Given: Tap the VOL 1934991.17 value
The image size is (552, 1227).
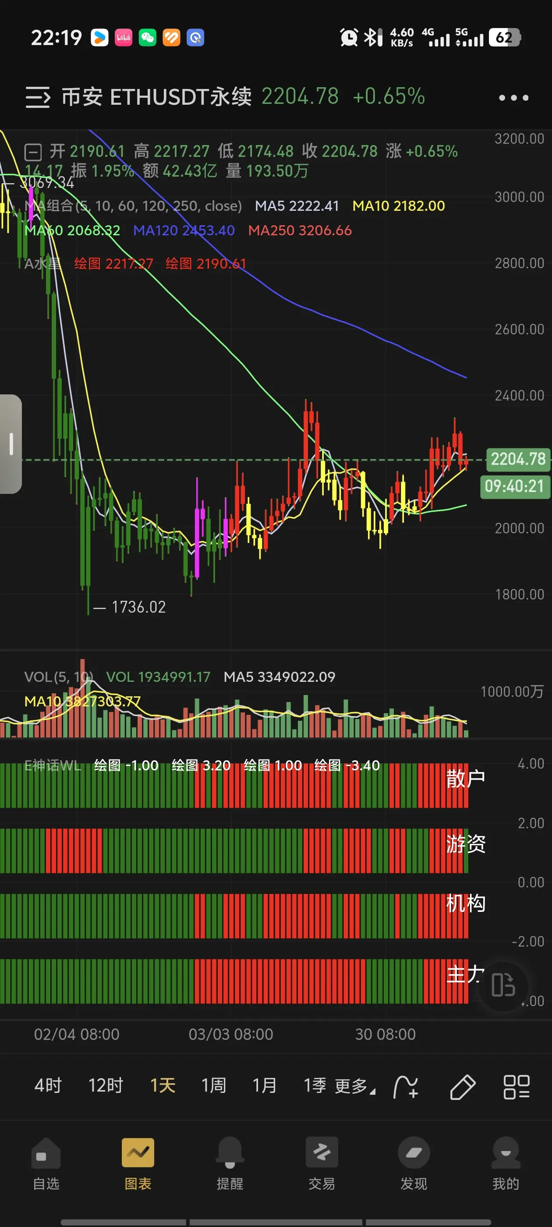Looking at the screenshot, I should [158, 677].
